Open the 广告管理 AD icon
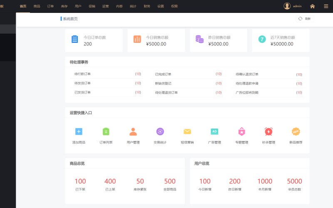This screenshot has width=333, height=208. [214, 131]
